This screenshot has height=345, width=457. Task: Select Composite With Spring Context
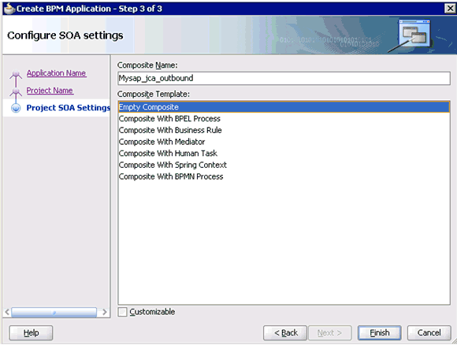click(284, 165)
